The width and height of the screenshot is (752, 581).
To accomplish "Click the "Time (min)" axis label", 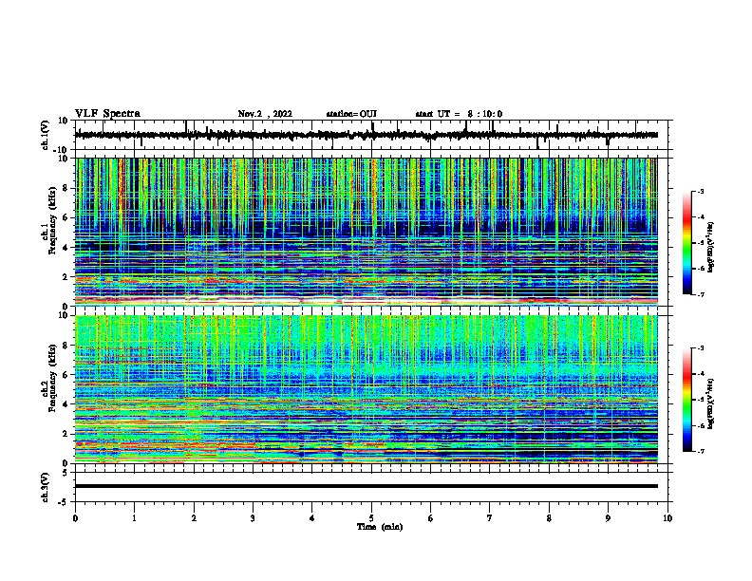I will tap(380, 527).
